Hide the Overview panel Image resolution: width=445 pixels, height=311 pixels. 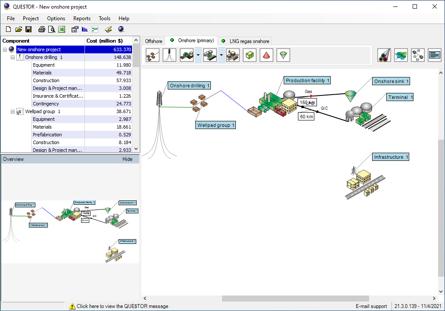click(128, 159)
